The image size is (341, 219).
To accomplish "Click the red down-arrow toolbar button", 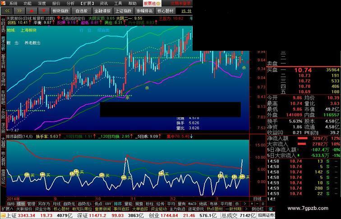I will 44,11.
